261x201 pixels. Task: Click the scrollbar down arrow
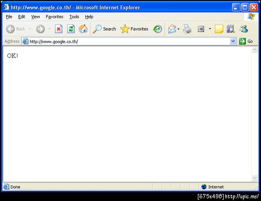pyautogui.click(x=254, y=178)
